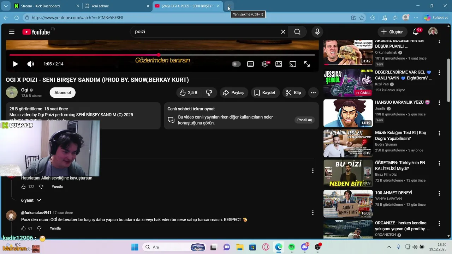Screen dimensions: 452x254
Task: Open YouTube notifications bell
Action: pyautogui.click(x=416, y=32)
